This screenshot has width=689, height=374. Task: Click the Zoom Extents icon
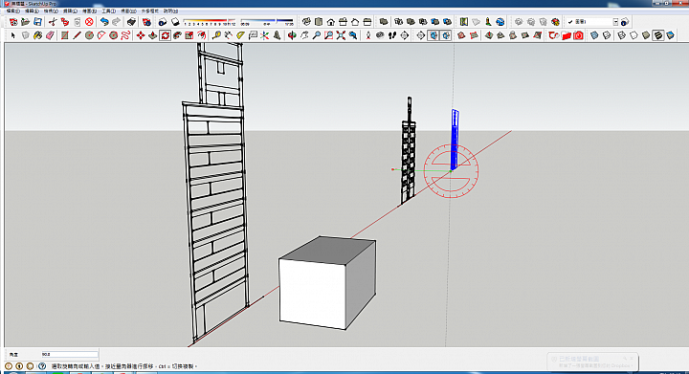tap(341, 35)
